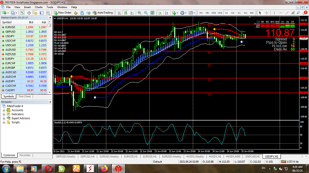Open a new chart via toolbar icon
The width and height of the screenshot is (309, 173).
[4, 13]
